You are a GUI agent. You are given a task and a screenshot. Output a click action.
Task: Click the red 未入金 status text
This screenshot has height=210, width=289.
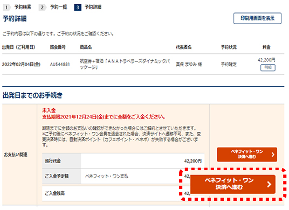point(49,110)
